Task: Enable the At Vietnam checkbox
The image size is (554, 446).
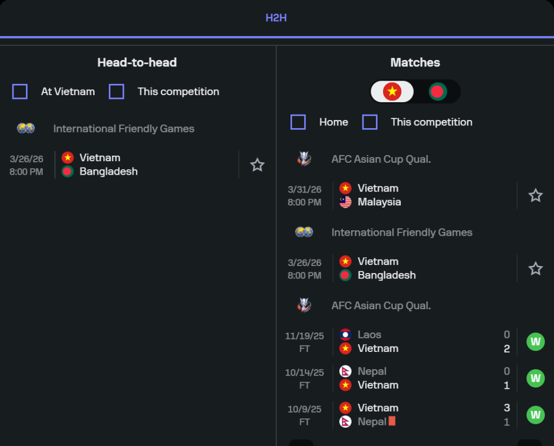Action: 20,91
